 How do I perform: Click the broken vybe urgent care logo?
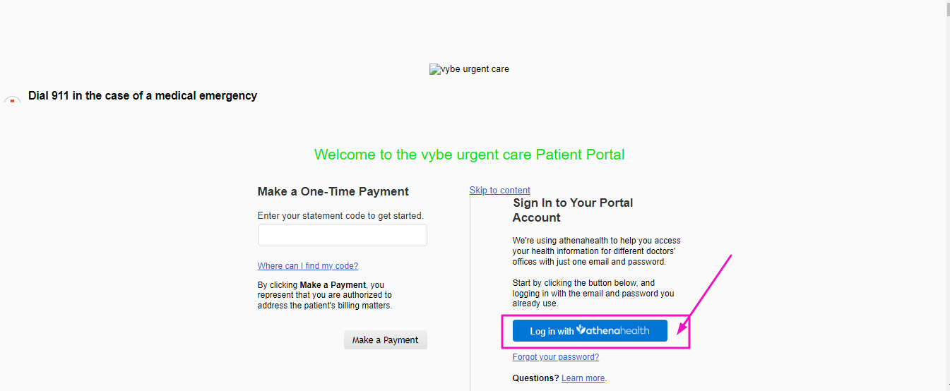[x=469, y=69]
